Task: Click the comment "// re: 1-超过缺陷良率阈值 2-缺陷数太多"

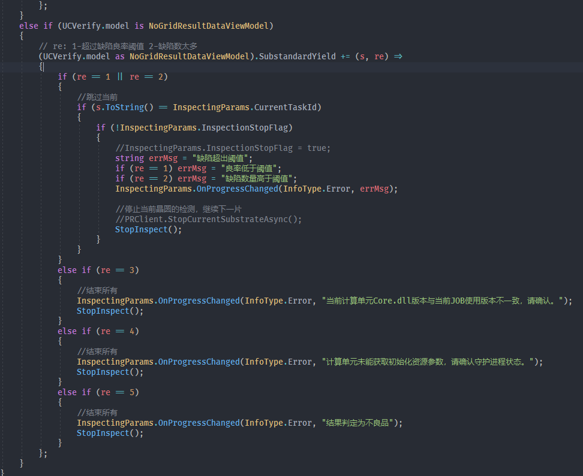Action: pos(118,46)
